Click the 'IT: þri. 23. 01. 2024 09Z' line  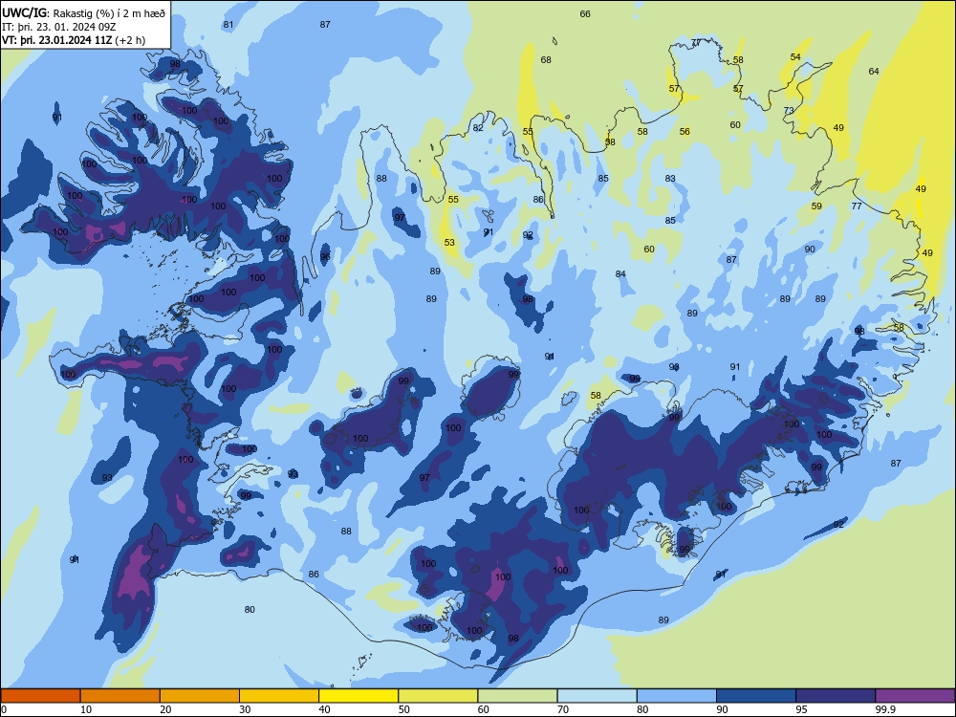pyautogui.click(x=59, y=27)
